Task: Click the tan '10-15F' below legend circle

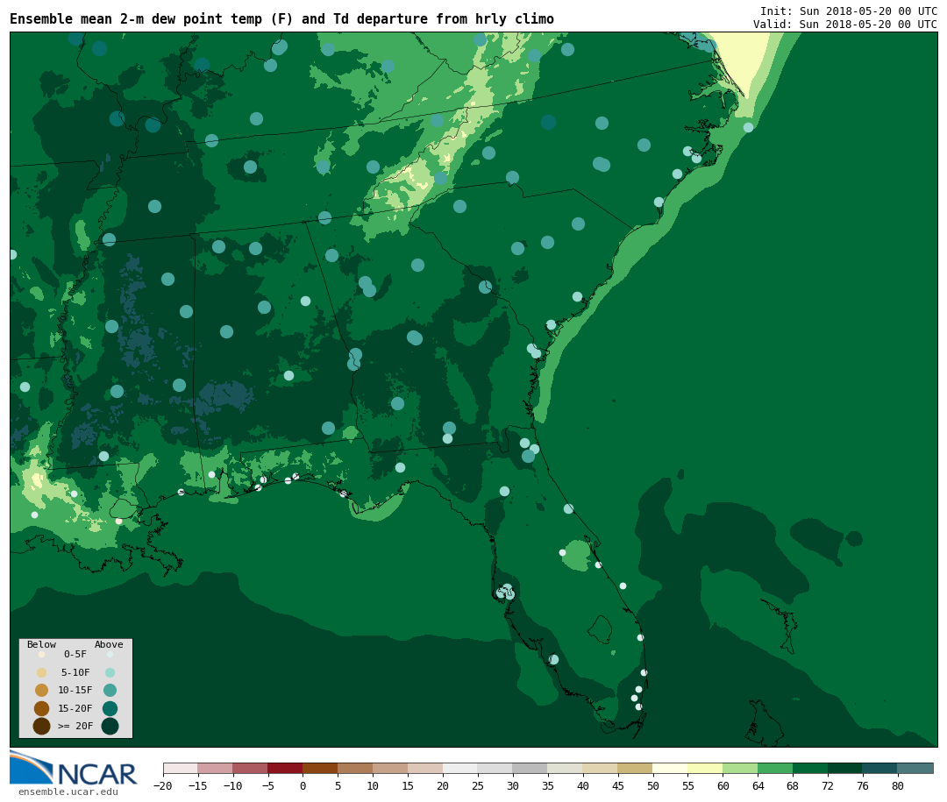Action: [42, 691]
